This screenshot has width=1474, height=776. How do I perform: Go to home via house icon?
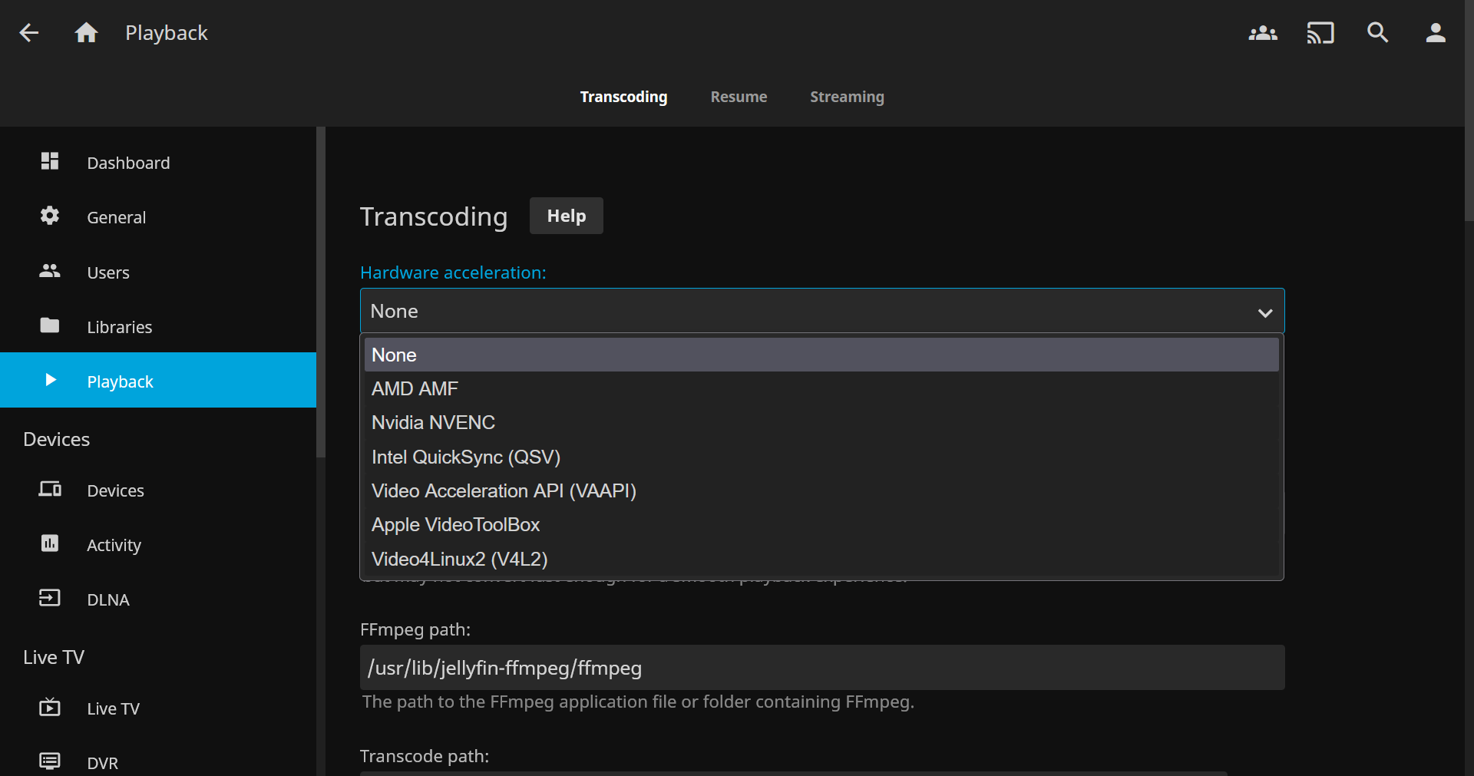(x=86, y=33)
